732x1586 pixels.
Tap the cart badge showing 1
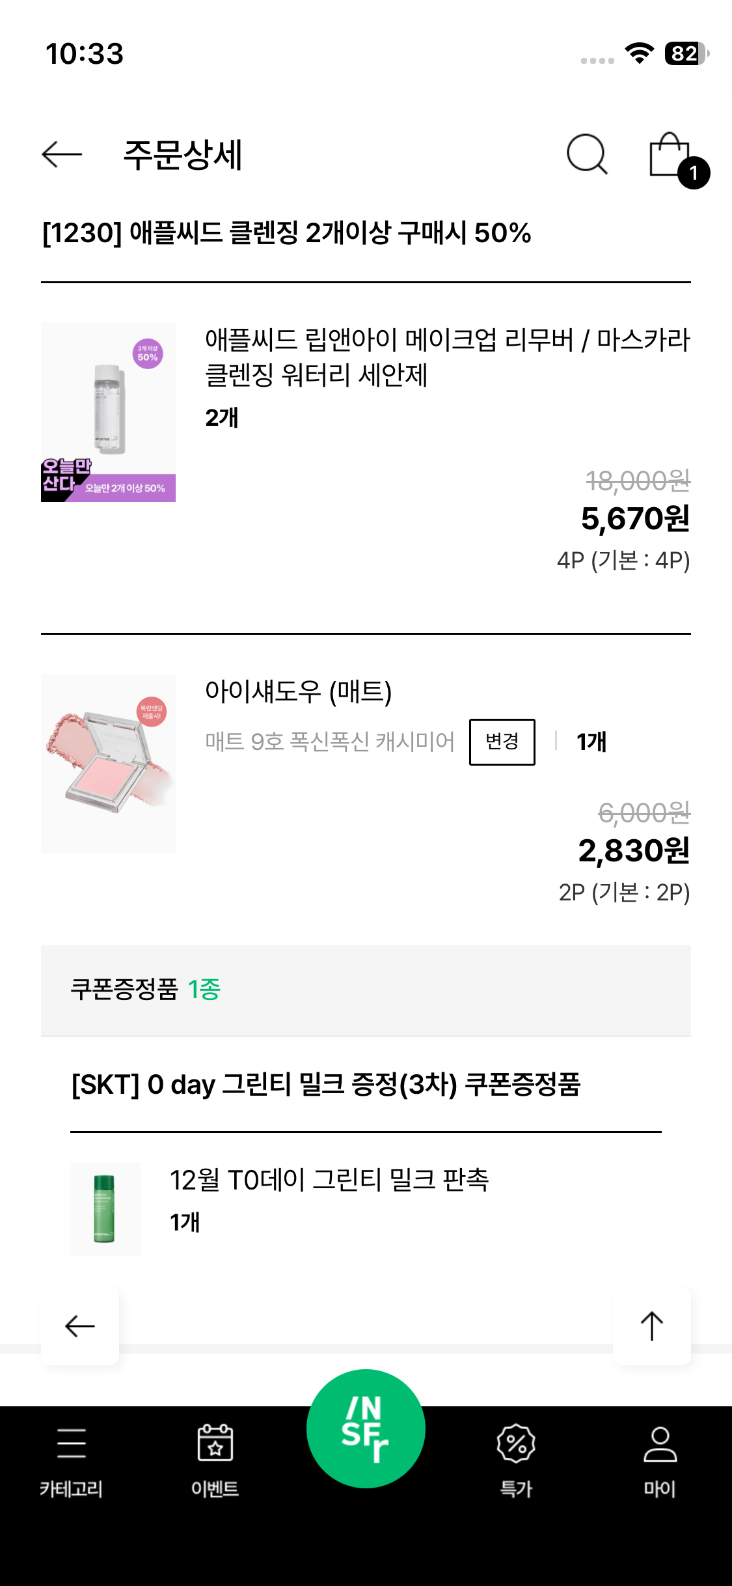click(x=694, y=173)
